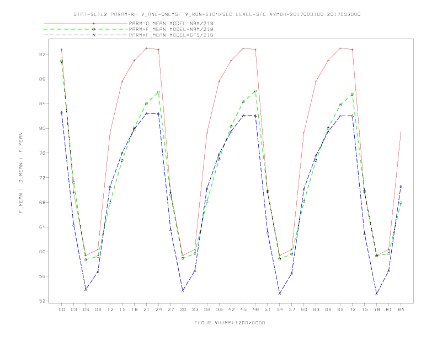Click red O_MEAN plus point at hour 21

(x=146, y=48)
